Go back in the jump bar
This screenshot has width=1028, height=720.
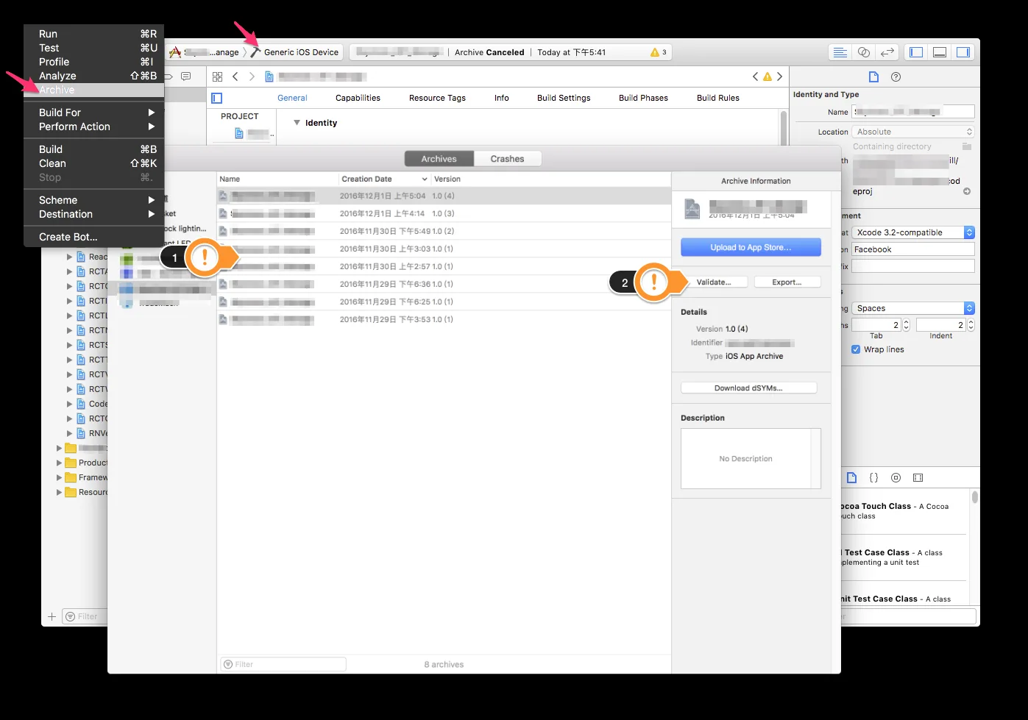[235, 76]
